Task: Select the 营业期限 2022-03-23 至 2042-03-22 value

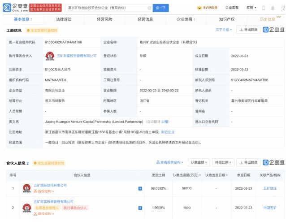Action: click(159, 90)
